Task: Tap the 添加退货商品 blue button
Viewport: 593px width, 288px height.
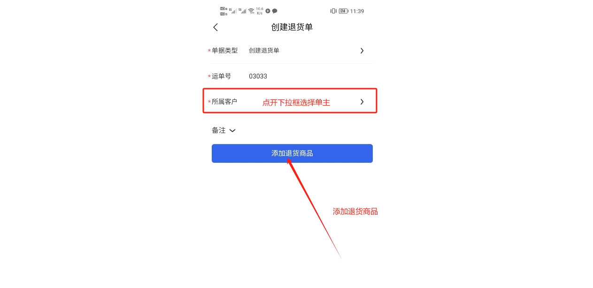Action: (292, 153)
